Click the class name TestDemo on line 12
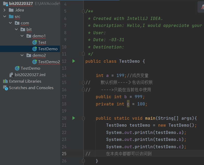The width and height of the screenshot is (204, 165). 130,61
